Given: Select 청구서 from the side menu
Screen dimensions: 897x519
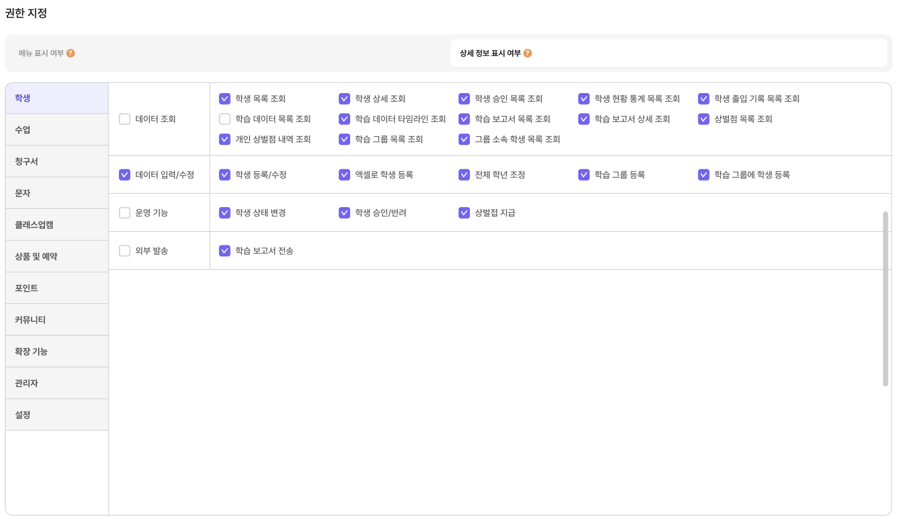Looking at the screenshot, I should pyautogui.click(x=57, y=161).
